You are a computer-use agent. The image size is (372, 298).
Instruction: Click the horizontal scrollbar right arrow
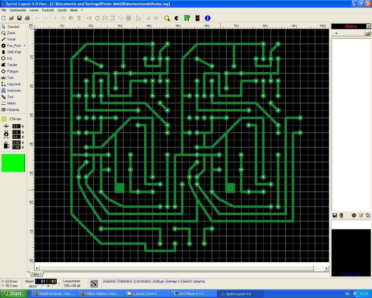click(326, 268)
